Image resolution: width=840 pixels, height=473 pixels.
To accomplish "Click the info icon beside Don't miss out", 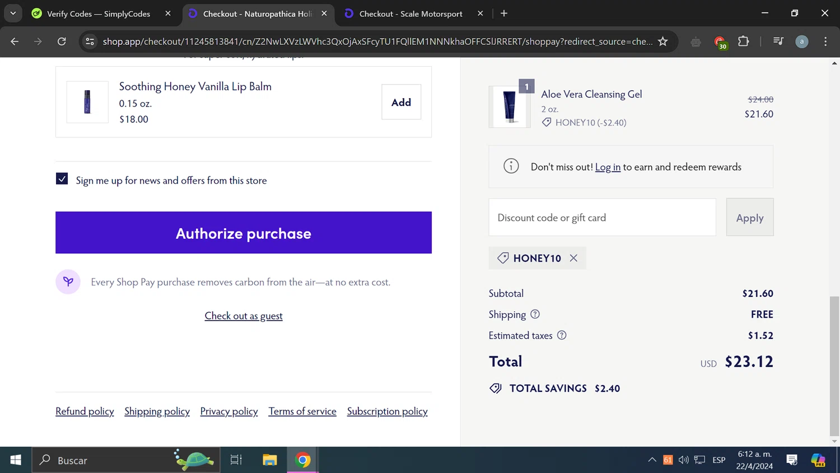I will (511, 166).
